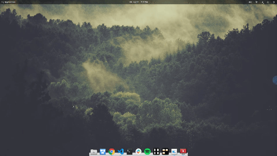Launch the red screen recorder dock app
The image size is (277, 156).
[x=183, y=151]
